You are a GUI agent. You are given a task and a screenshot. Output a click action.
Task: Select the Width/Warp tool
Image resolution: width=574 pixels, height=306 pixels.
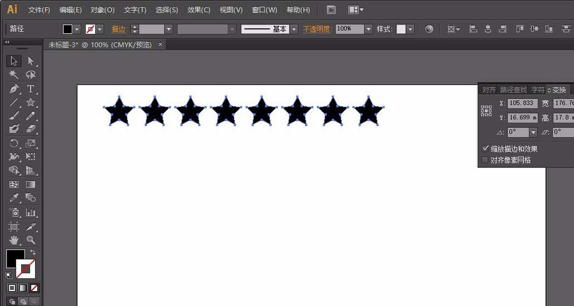coord(14,157)
